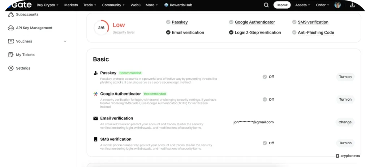
Task: Click the Passkey person-key icon
Action: click(95, 73)
